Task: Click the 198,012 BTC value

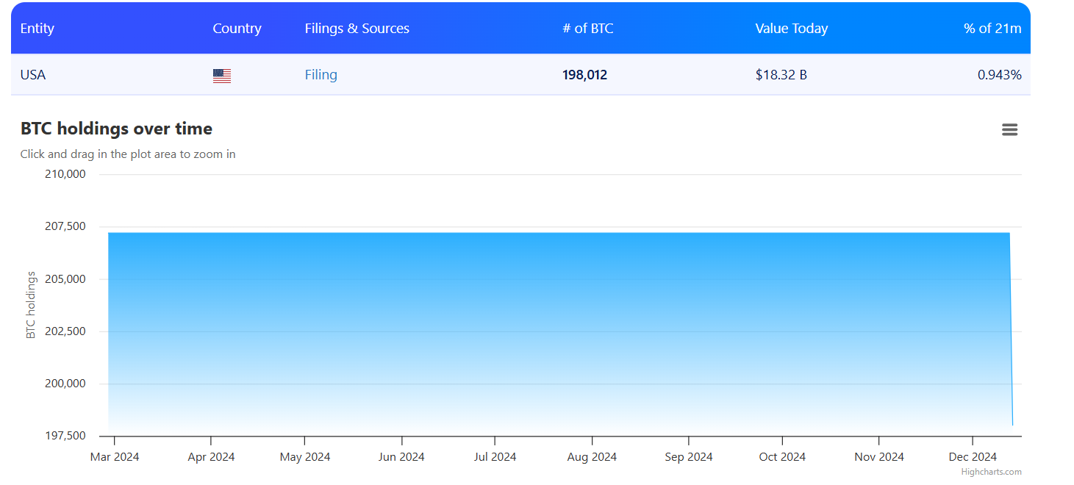Action: (585, 75)
